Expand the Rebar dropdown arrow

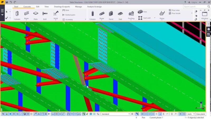(162, 20)
